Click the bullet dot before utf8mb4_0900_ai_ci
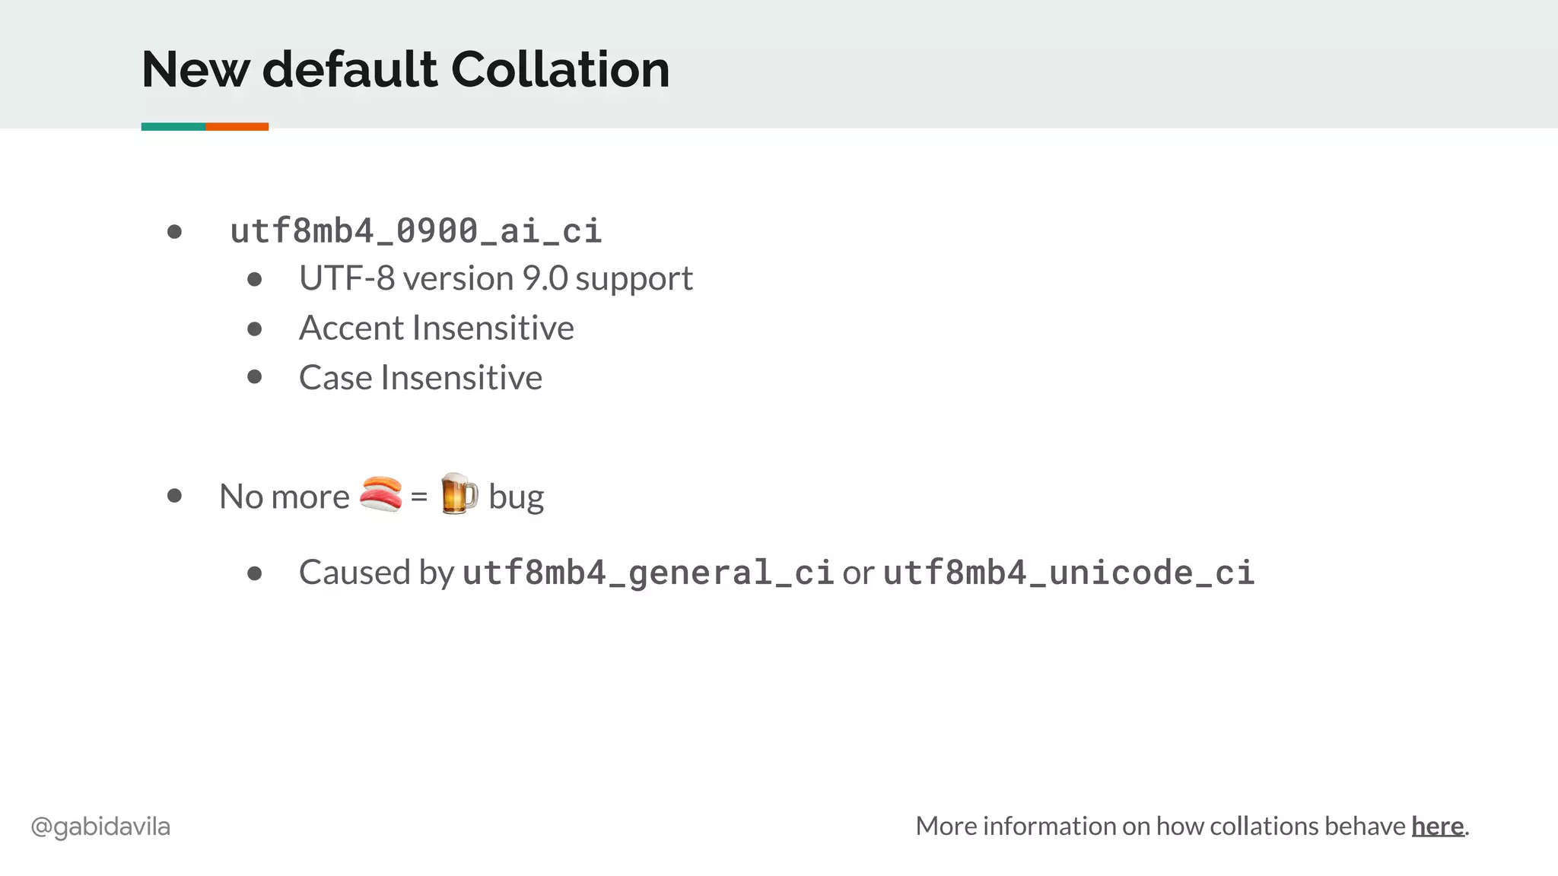 click(174, 231)
